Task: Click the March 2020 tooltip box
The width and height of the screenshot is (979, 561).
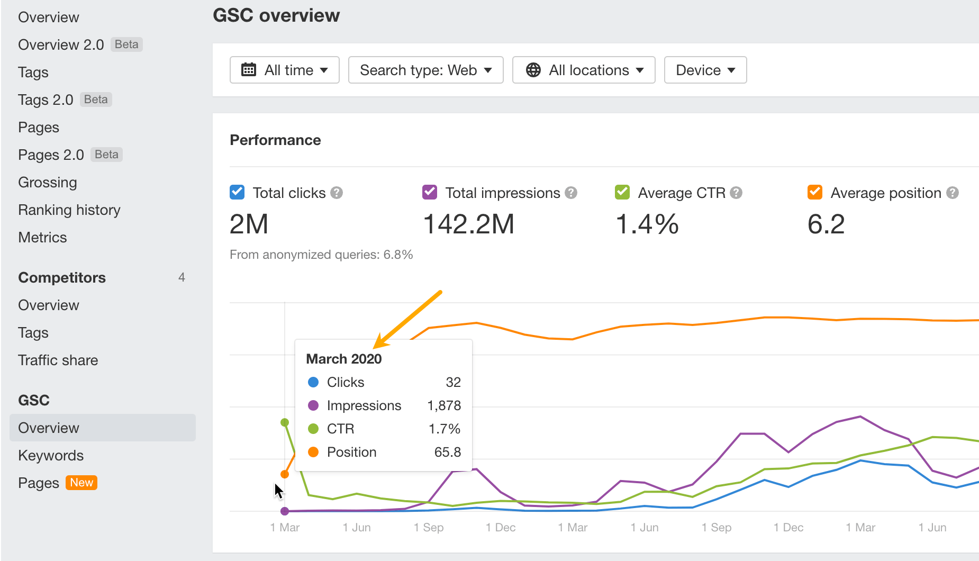Action: [383, 405]
